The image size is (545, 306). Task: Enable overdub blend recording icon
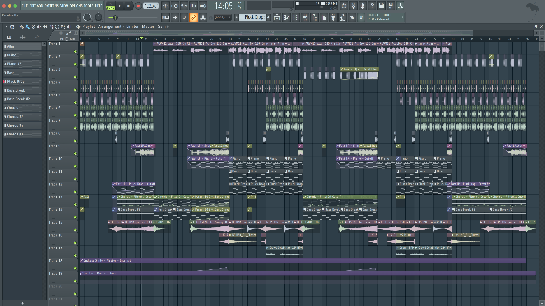[x=194, y=6]
